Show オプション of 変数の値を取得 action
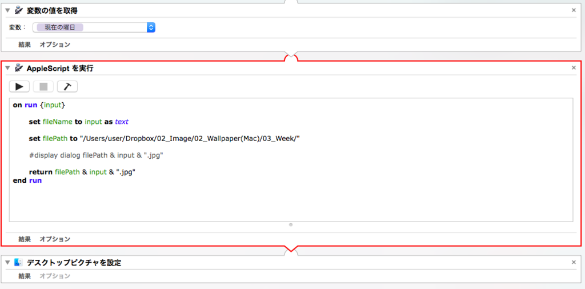The image size is (585, 289). pyautogui.click(x=55, y=45)
